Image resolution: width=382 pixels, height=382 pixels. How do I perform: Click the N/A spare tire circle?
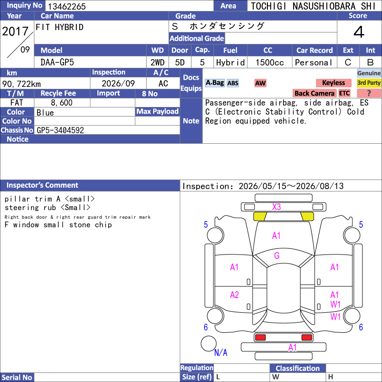[x=209, y=343]
